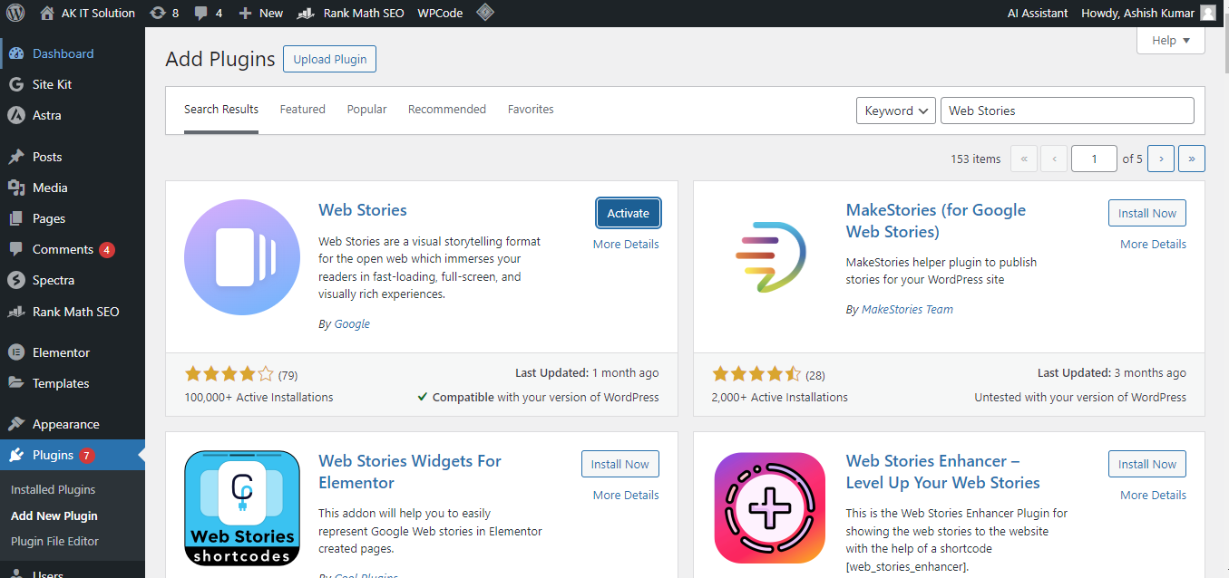Open the Keyword search type dropdown
The height and width of the screenshot is (578, 1229).
(x=896, y=111)
